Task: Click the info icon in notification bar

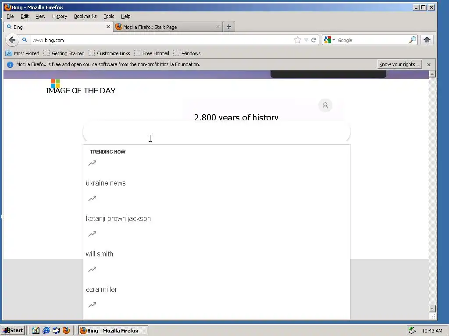Action: coord(10,65)
